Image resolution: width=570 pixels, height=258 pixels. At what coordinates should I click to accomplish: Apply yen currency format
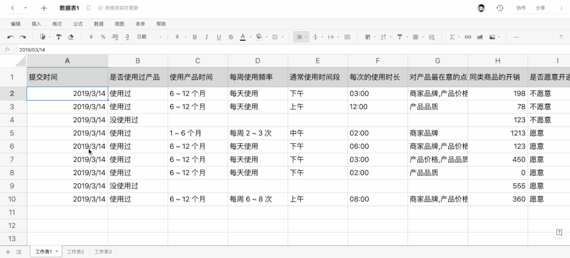pyautogui.click(x=91, y=36)
